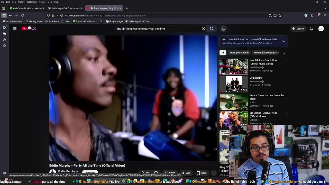Open Borat Throw the Jew Down video title
The width and height of the screenshot is (329, 185).
point(267,97)
